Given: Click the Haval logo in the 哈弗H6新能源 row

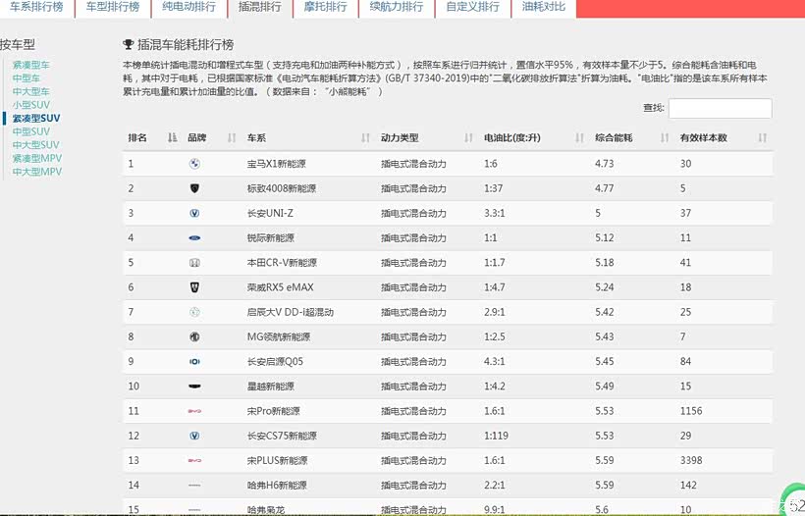Looking at the screenshot, I should coord(194,486).
